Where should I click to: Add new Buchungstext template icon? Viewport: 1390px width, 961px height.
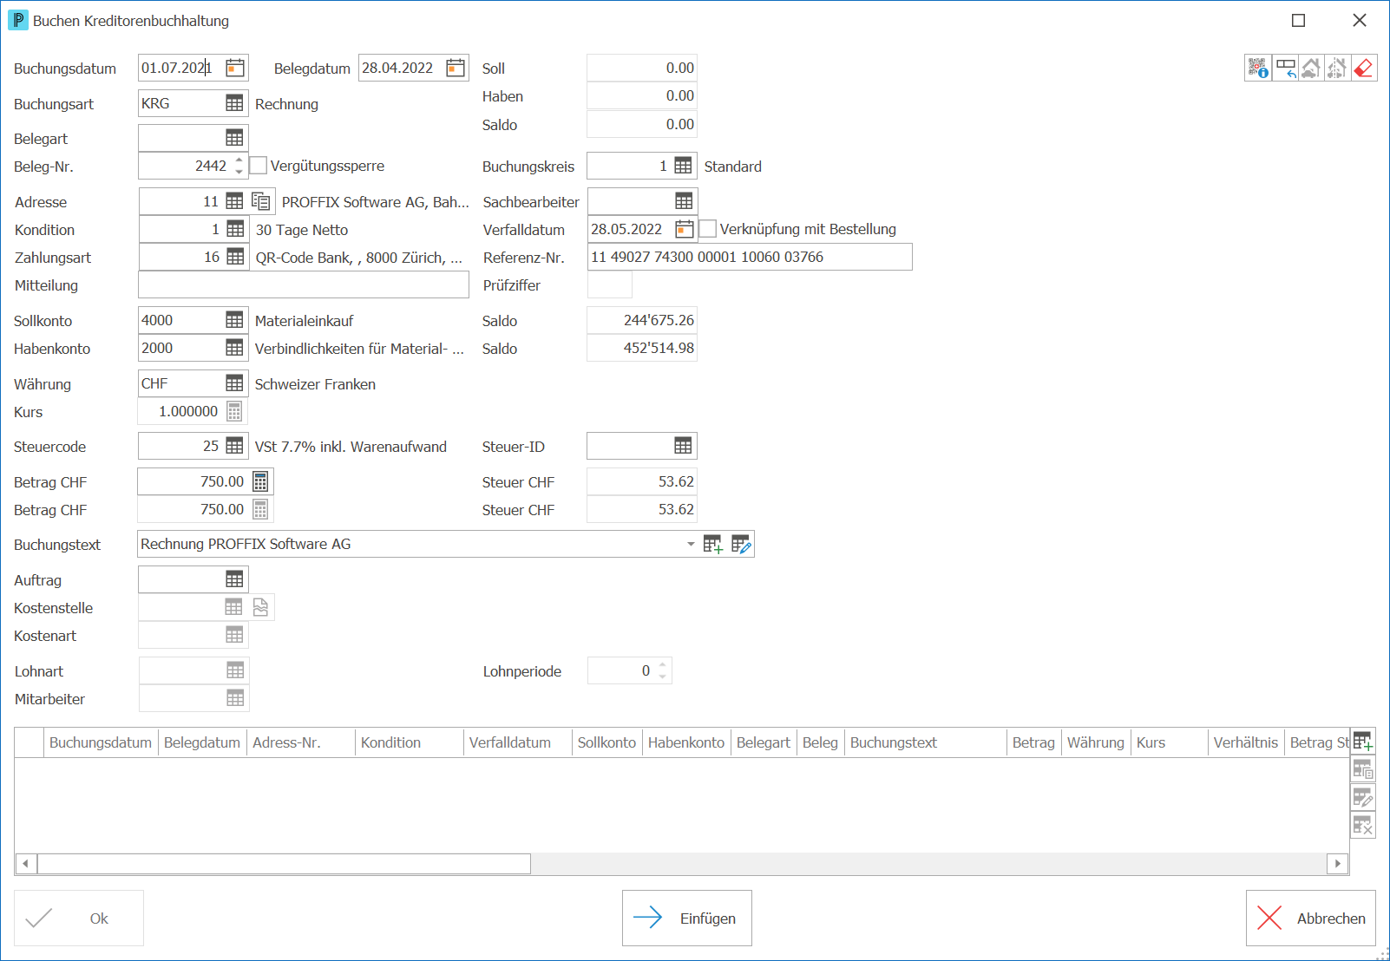713,544
